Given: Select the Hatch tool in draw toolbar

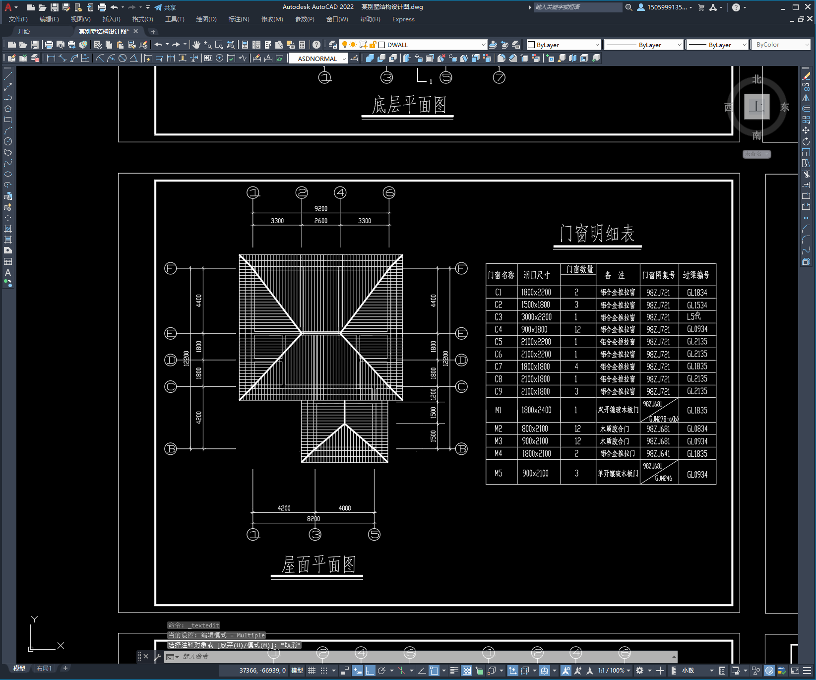Looking at the screenshot, I should pos(8,229).
